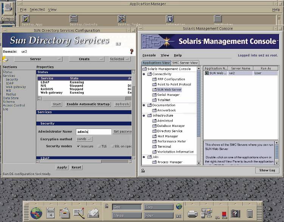The height and width of the screenshot is (222, 284).
Task: Toggle the insecure security mode checkbox
Action: tap(78, 146)
